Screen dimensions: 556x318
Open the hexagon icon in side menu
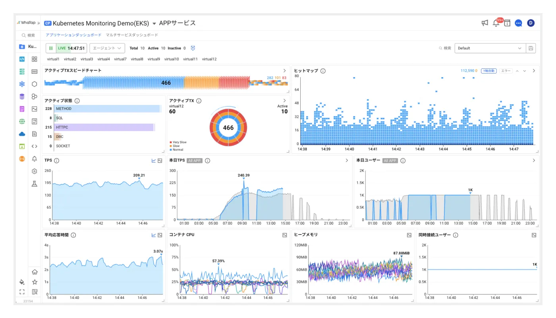click(x=35, y=84)
